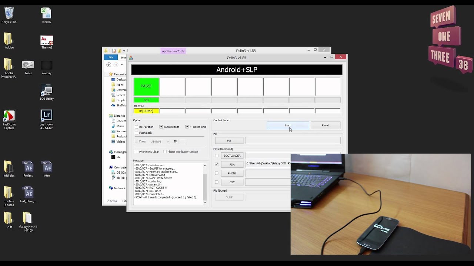Open Explorer recent locations dropdown arrow
The width and height of the screenshot is (474, 266).
(x=121, y=65)
